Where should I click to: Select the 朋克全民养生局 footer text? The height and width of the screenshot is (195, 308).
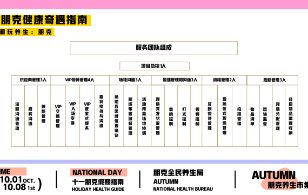[x=178, y=173]
